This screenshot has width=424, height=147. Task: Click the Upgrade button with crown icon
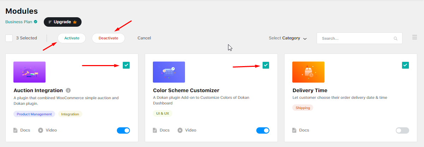click(x=62, y=22)
